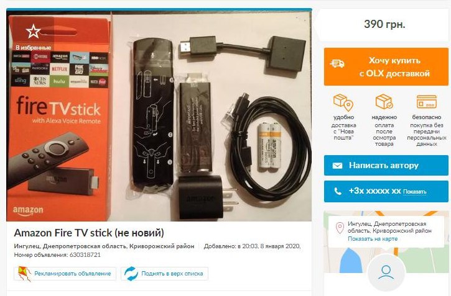Click the listing title Amazon Fire TV stick
The image size is (451, 296).
coord(89,233)
